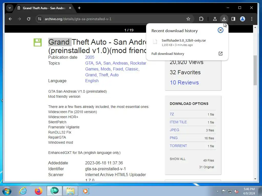Screen dimensions: 262x196
Task: Click the 32 Favorites text
Action: pos(185,72)
